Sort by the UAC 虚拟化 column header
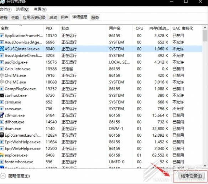208x184 pixels. click(186, 28)
